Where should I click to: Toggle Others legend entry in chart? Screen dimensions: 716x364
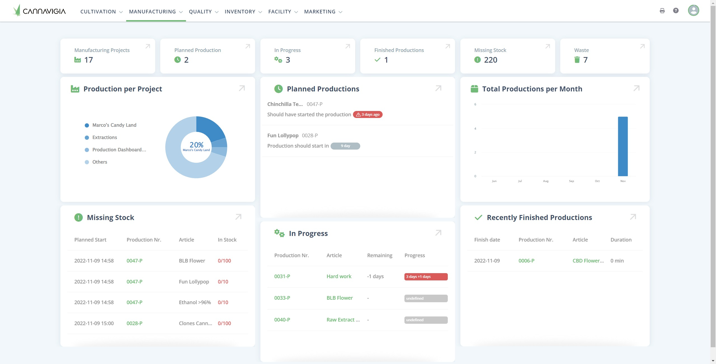100,162
